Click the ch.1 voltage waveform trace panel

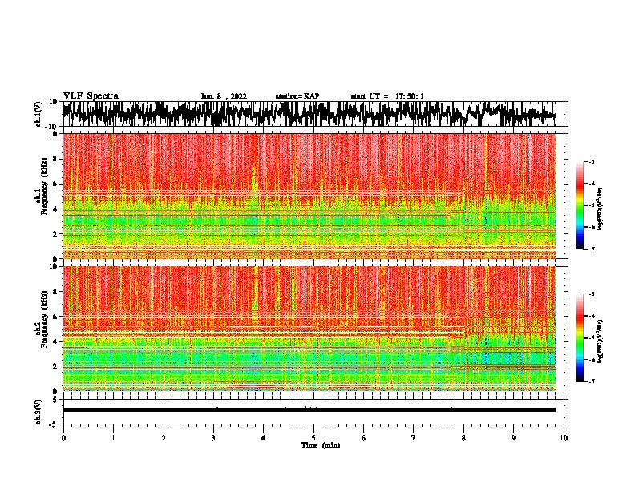coord(309,114)
